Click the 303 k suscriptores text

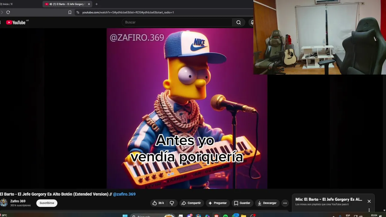point(21,205)
